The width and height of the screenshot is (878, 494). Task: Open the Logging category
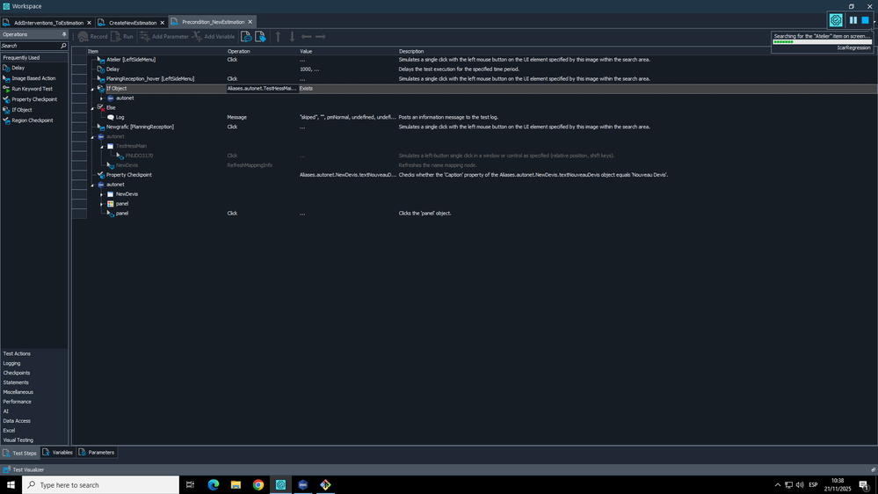[11, 364]
